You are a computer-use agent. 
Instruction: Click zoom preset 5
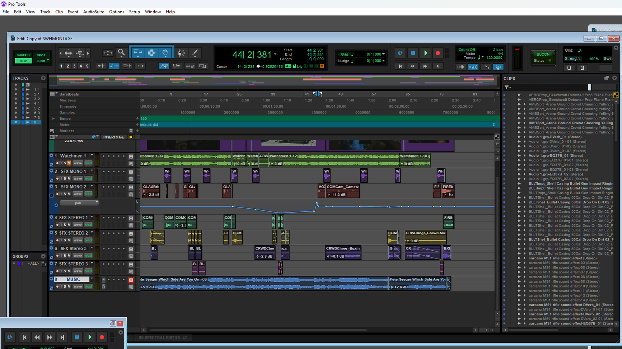87,66
